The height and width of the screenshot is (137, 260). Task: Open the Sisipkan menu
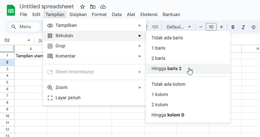coord(78,14)
